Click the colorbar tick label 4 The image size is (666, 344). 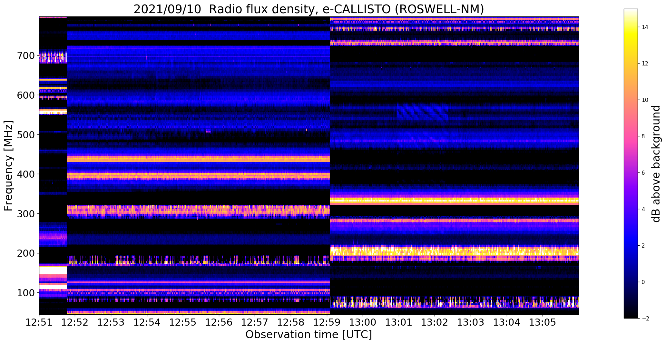click(643, 209)
